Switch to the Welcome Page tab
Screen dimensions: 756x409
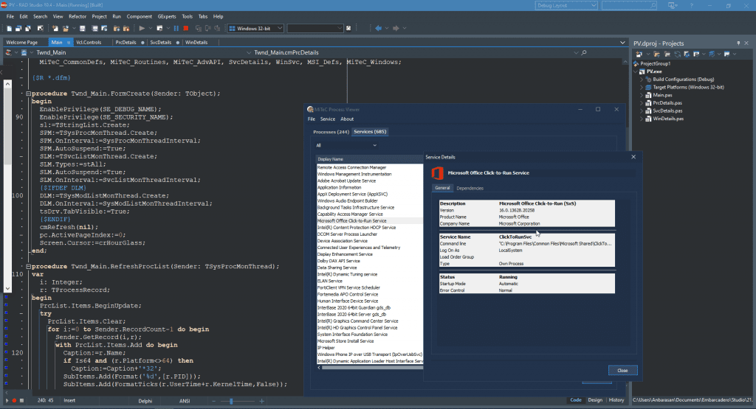(x=21, y=42)
